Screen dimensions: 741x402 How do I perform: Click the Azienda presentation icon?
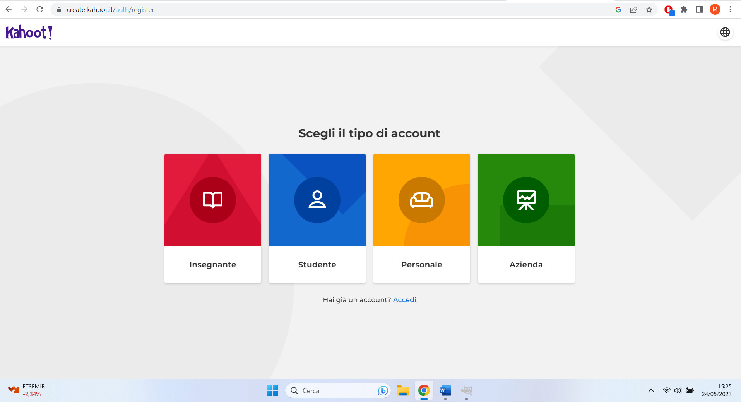(526, 200)
